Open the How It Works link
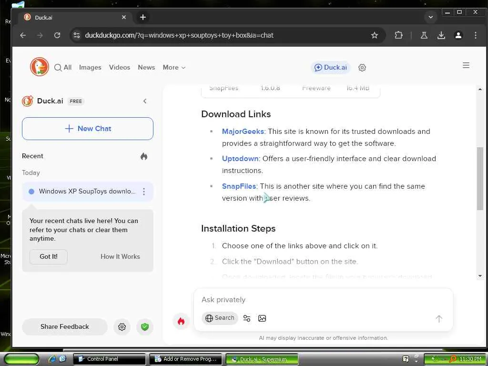 [x=120, y=257]
